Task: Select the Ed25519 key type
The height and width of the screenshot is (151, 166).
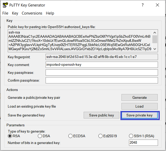Action: click(107, 136)
